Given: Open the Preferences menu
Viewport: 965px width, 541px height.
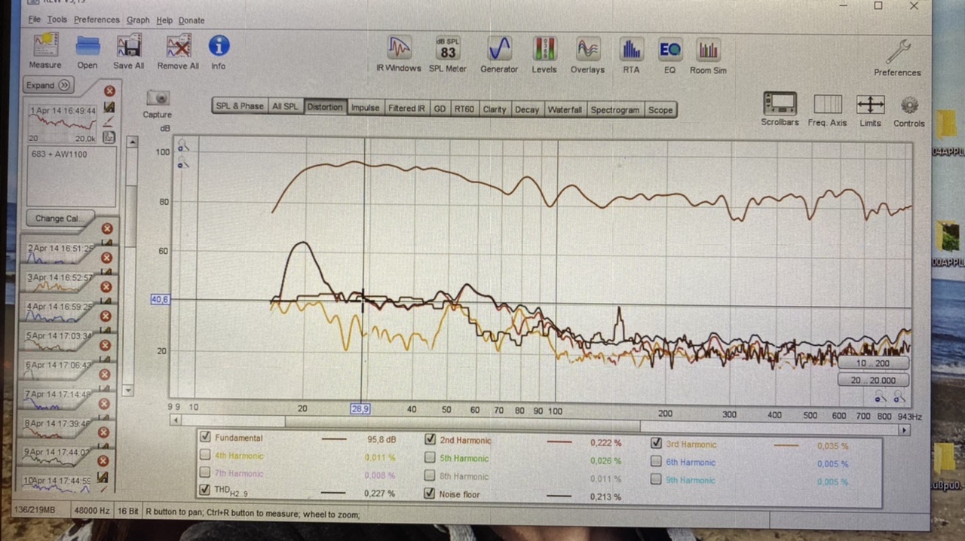Looking at the screenshot, I should pyautogui.click(x=96, y=20).
